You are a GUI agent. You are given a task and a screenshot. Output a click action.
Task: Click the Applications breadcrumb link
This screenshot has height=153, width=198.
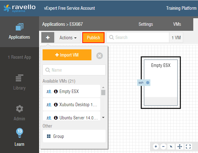[53, 24]
